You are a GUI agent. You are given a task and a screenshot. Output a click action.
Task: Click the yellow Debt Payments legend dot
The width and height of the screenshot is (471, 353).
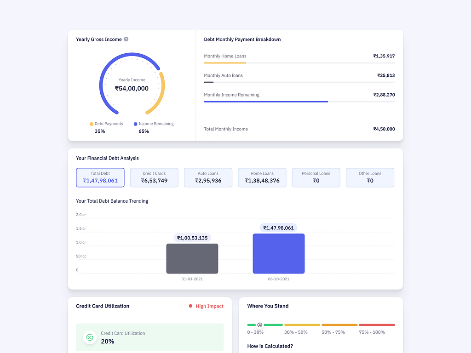click(x=92, y=124)
